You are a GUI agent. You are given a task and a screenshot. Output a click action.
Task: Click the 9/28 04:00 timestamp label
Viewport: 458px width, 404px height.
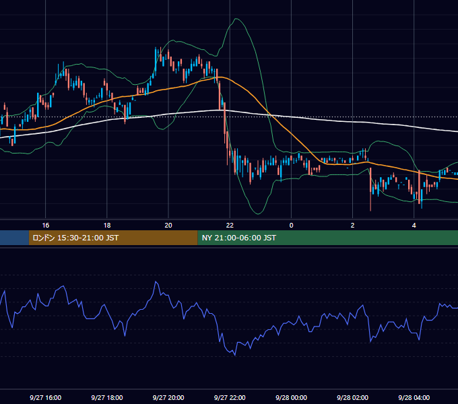(414, 397)
